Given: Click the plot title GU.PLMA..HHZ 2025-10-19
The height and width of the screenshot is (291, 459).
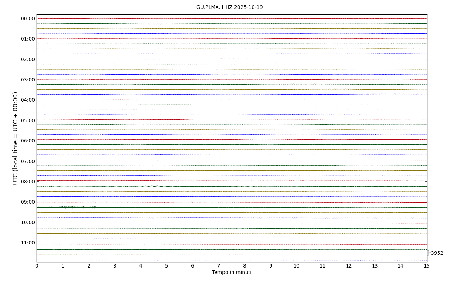Looking at the screenshot, I should click(x=229, y=7).
